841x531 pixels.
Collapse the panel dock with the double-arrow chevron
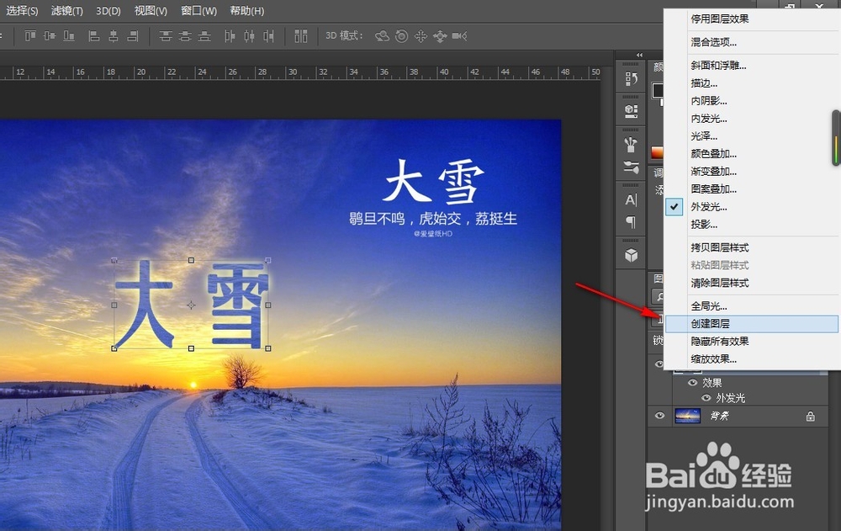(638, 55)
